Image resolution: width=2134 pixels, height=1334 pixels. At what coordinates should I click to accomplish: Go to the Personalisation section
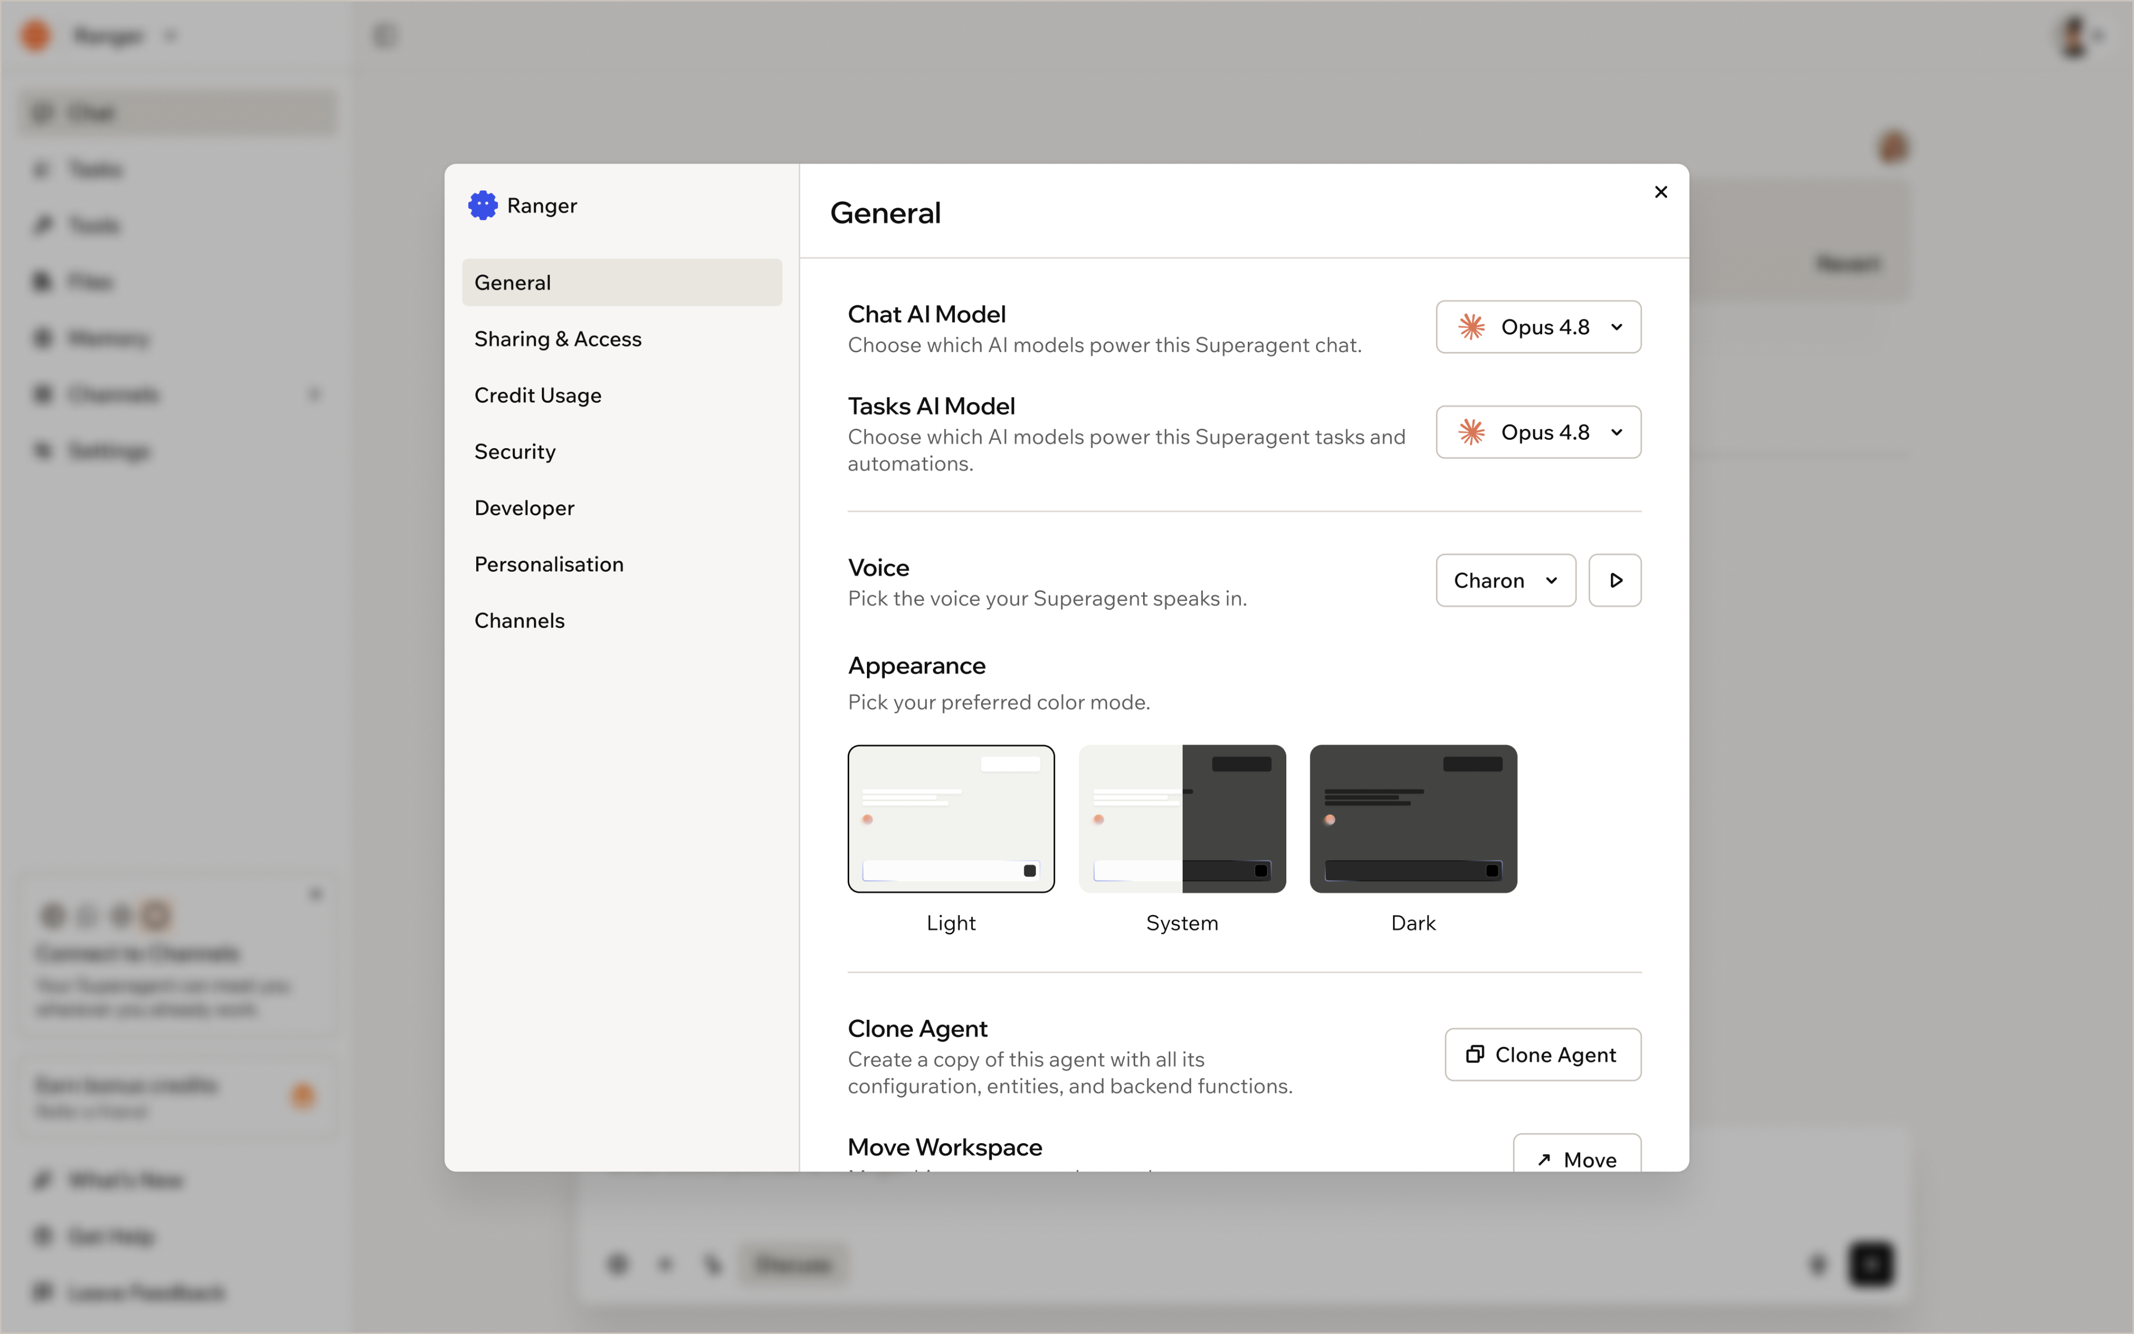point(622,565)
